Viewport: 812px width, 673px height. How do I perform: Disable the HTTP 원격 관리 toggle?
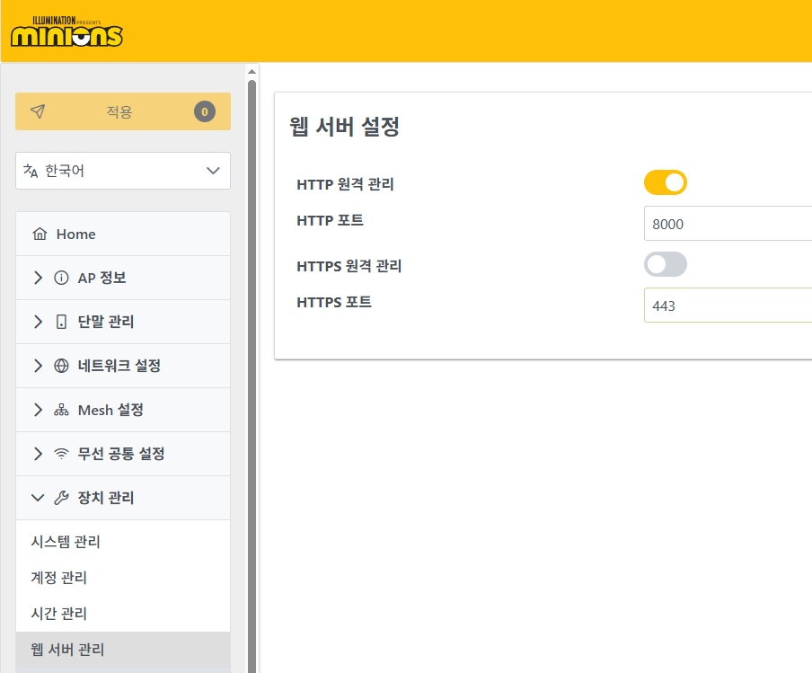point(665,183)
